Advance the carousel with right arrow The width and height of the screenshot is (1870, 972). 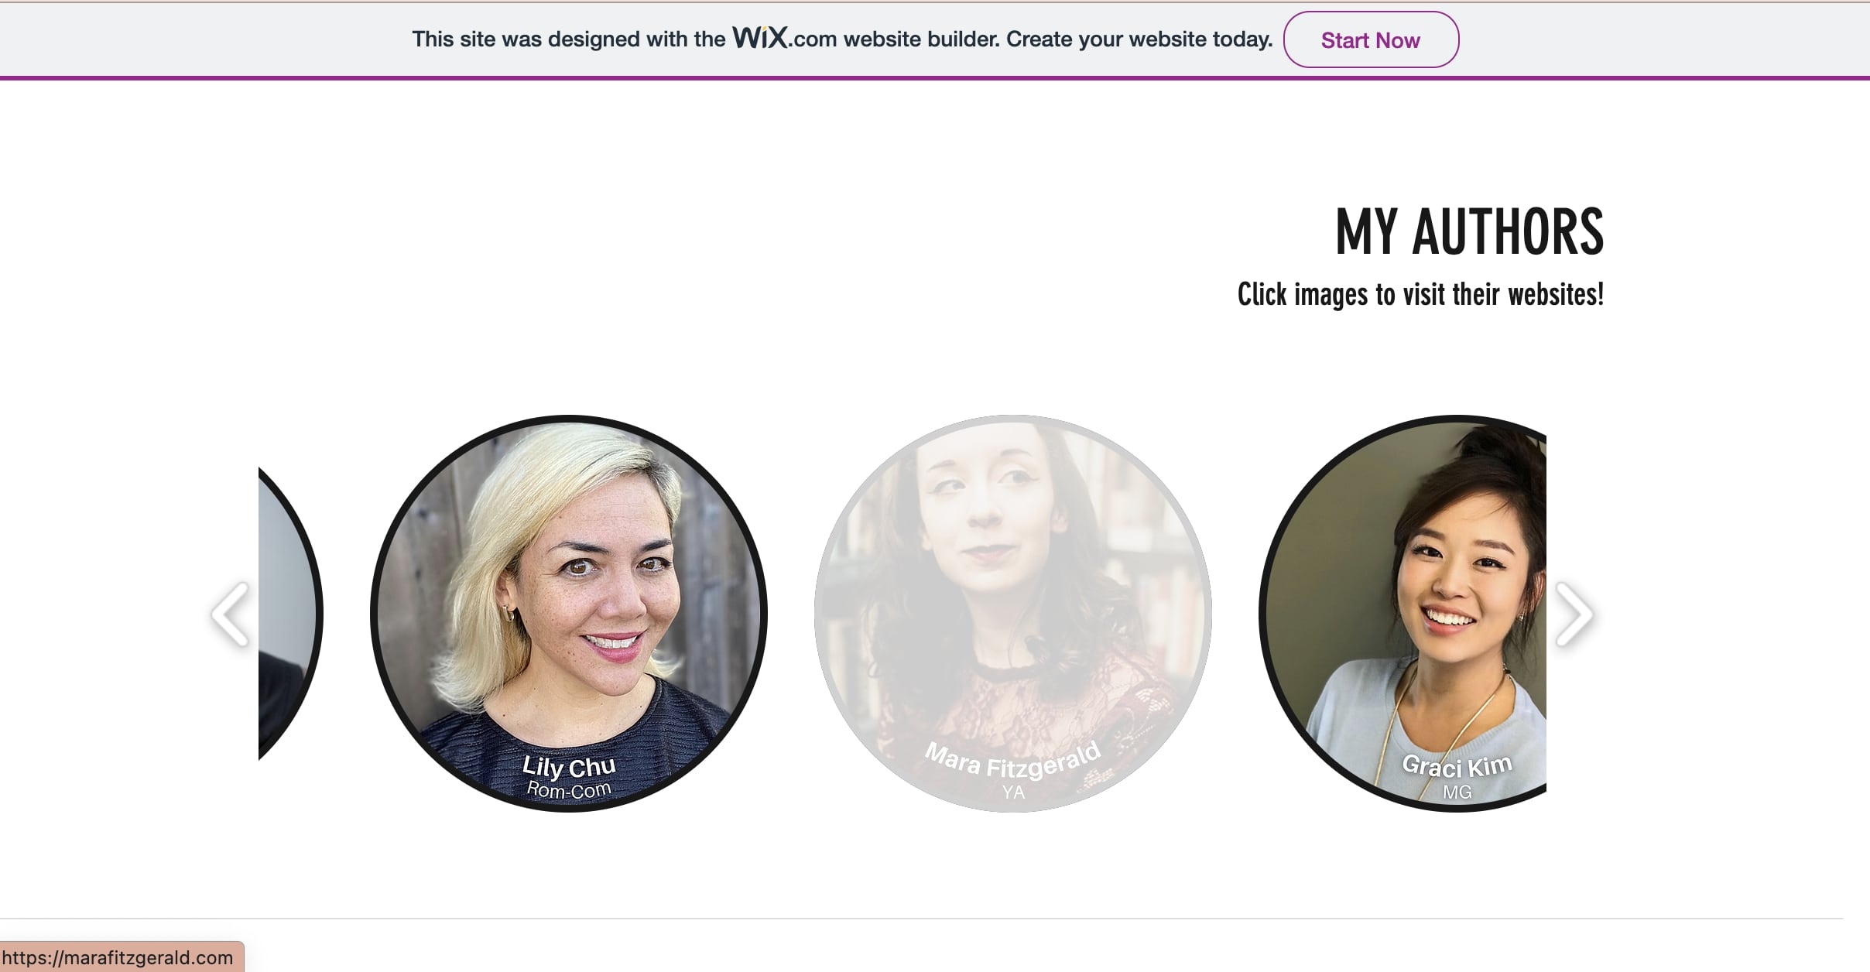click(x=1574, y=614)
